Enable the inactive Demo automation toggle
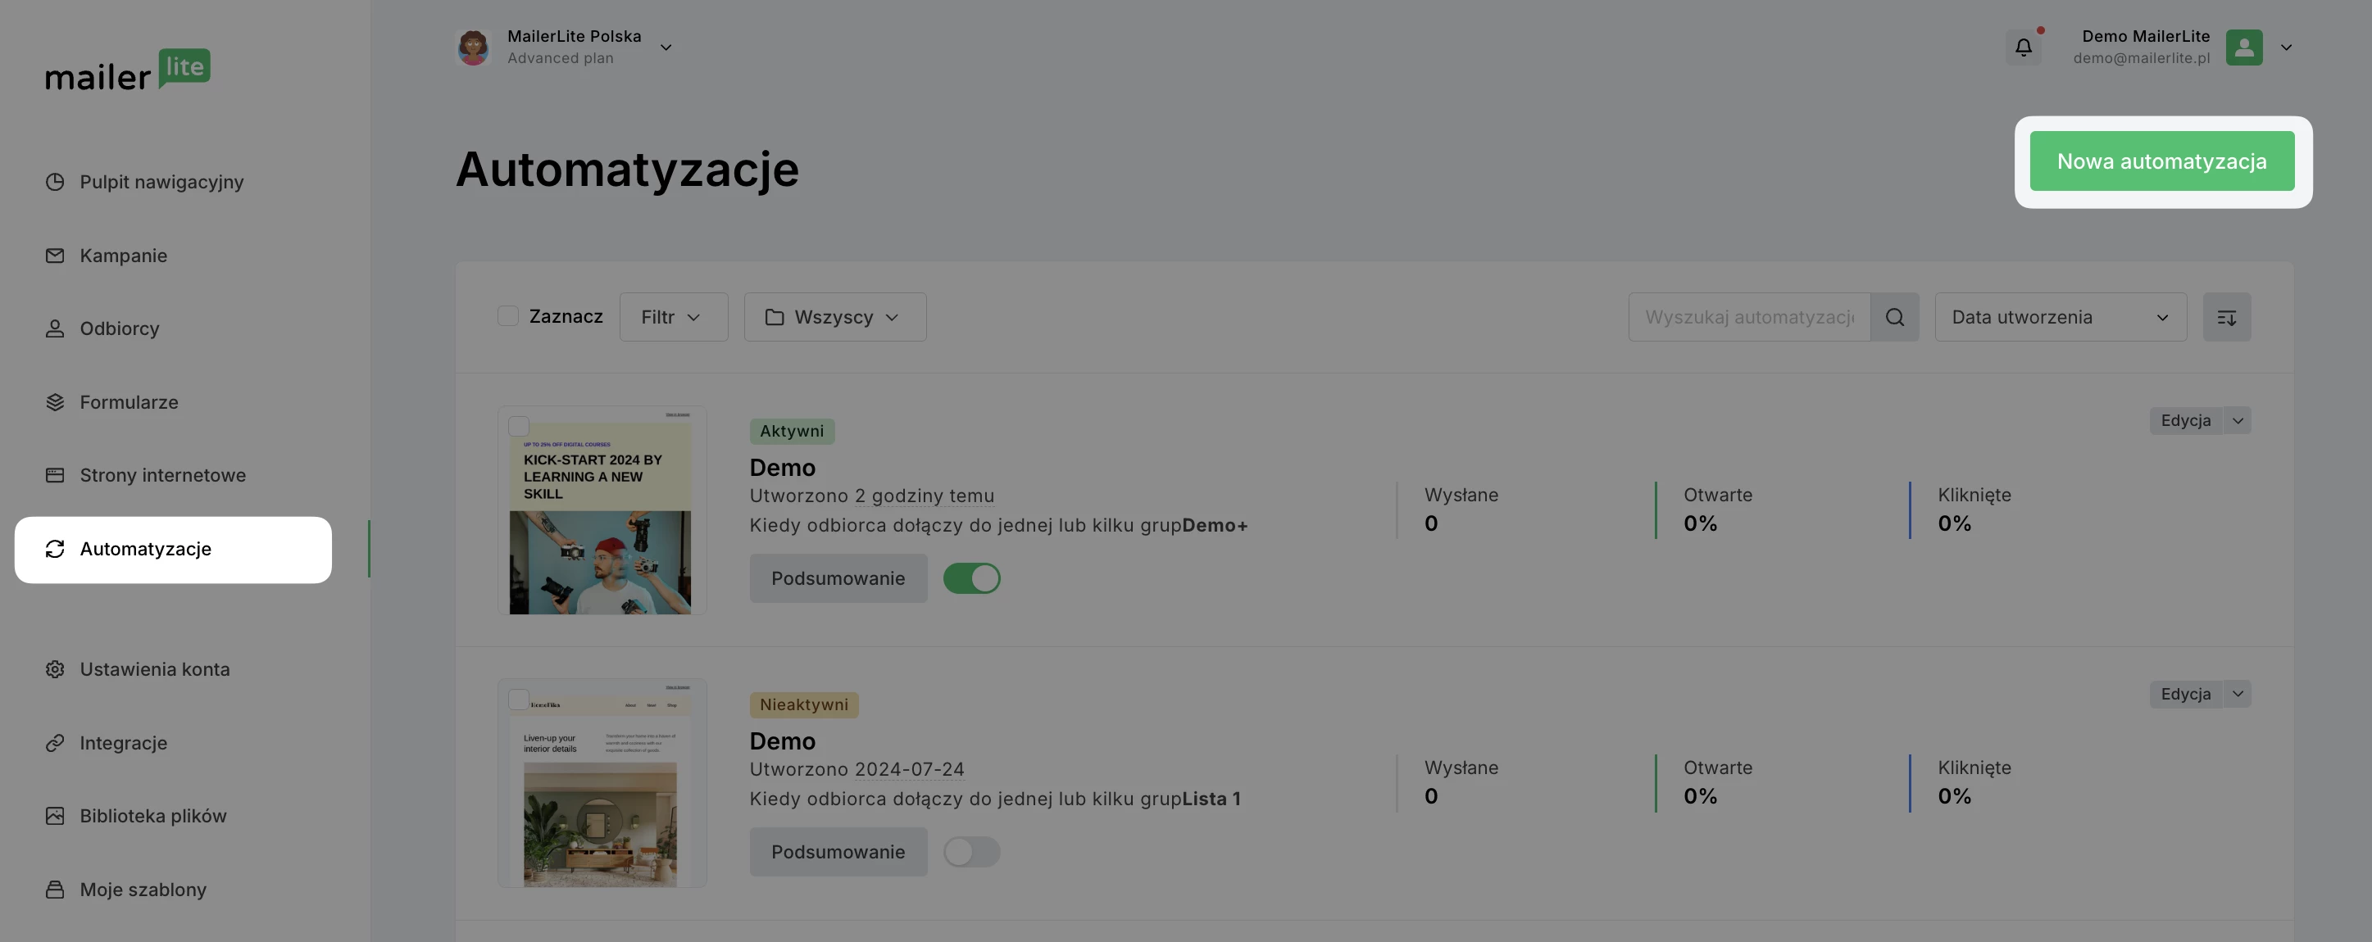 coord(971,852)
